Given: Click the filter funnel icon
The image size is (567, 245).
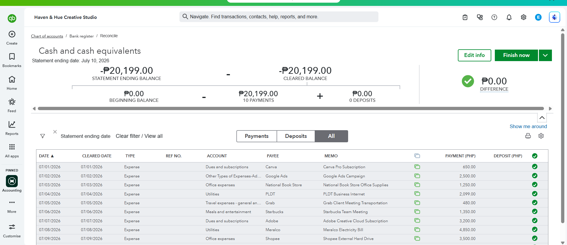Looking at the screenshot, I should pyautogui.click(x=43, y=136).
